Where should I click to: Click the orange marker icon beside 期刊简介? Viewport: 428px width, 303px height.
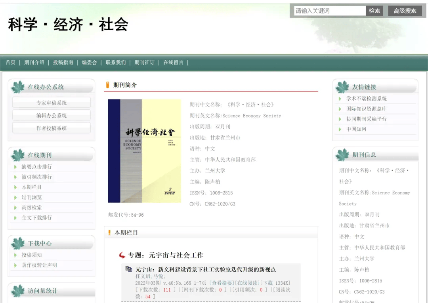tap(107, 85)
